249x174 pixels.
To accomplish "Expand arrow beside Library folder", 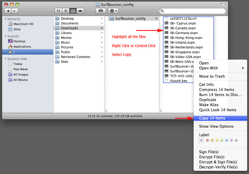I will (102, 33).
